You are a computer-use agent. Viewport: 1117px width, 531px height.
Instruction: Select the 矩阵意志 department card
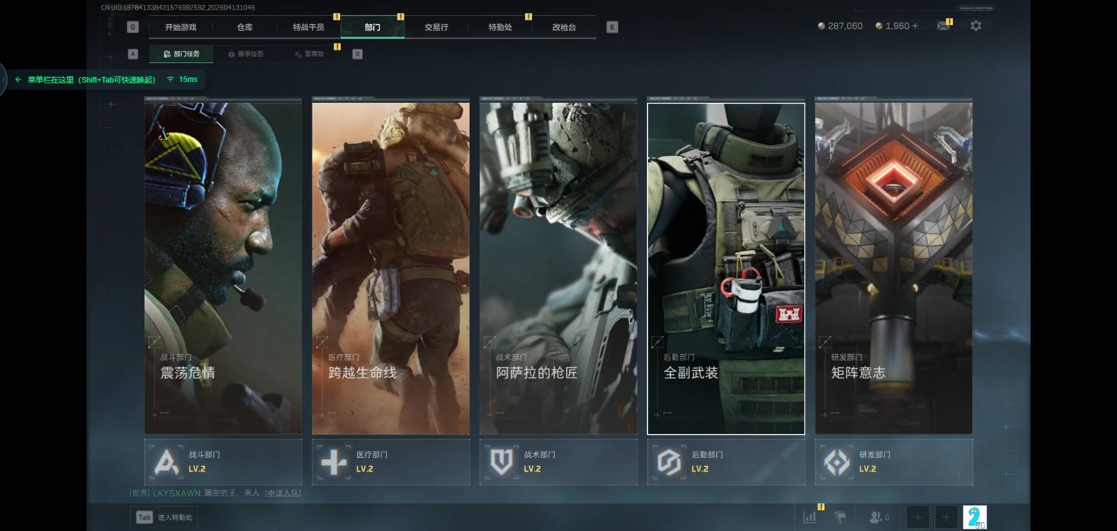[x=894, y=269]
